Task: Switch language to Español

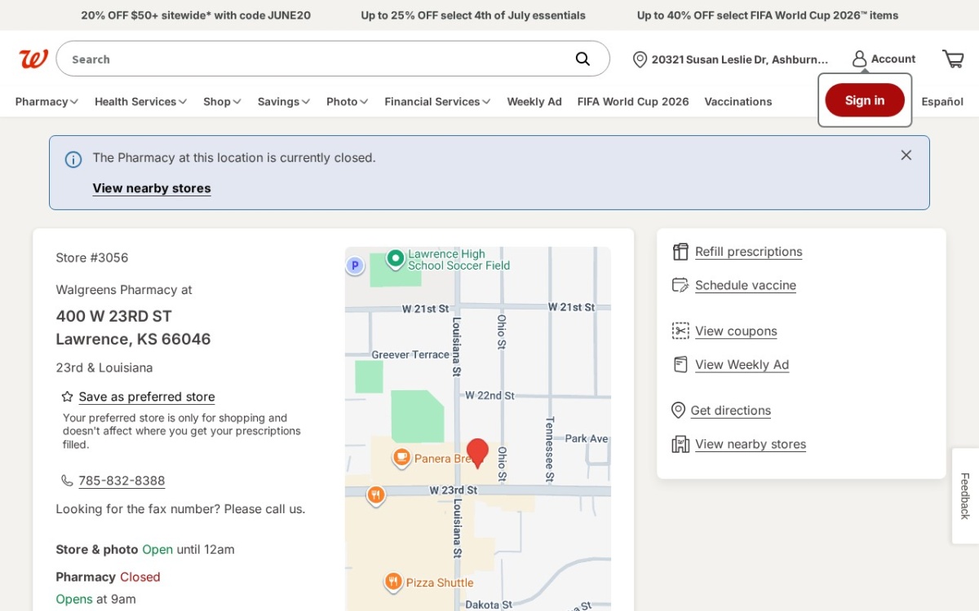Action: click(942, 102)
